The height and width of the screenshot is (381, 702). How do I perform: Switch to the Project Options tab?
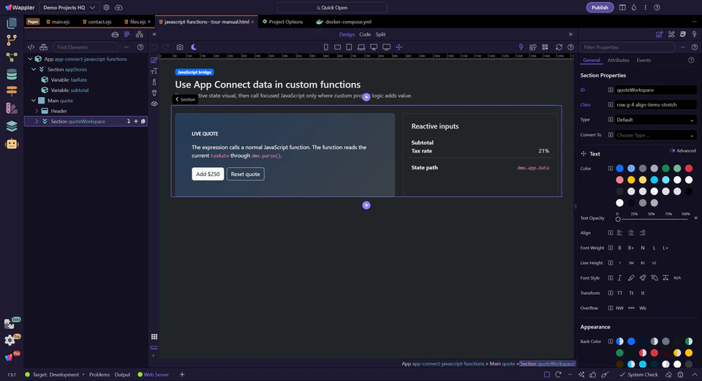282,21
